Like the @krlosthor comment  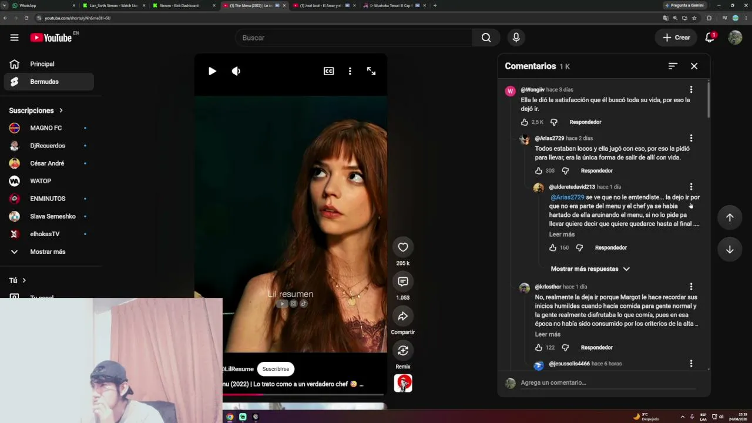tap(539, 348)
